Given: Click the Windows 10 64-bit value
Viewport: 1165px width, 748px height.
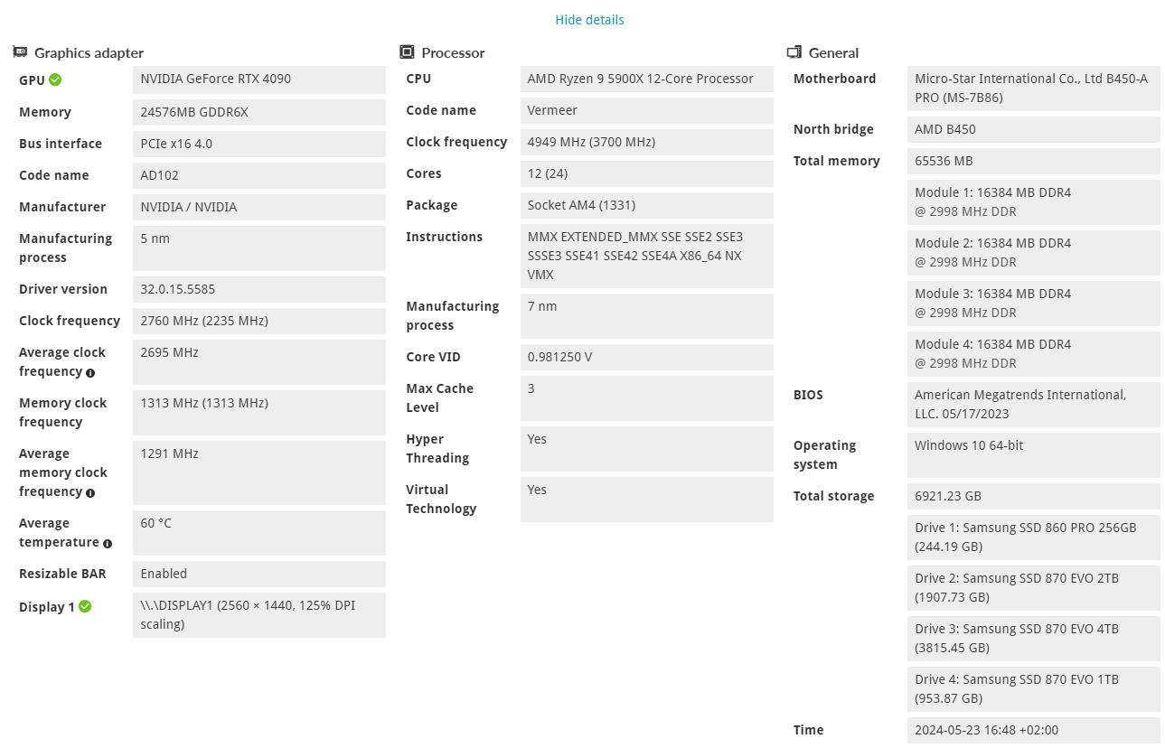Looking at the screenshot, I should (x=1034, y=455).
